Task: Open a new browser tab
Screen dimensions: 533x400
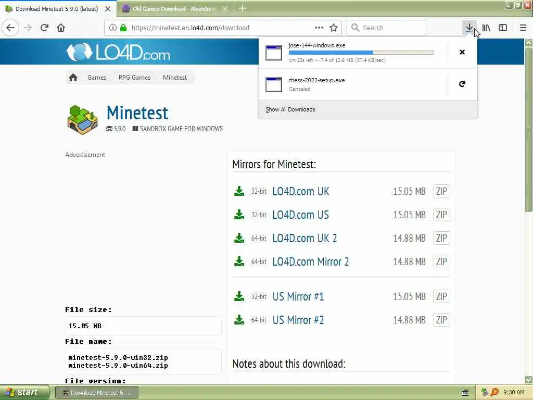Action: point(242,8)
